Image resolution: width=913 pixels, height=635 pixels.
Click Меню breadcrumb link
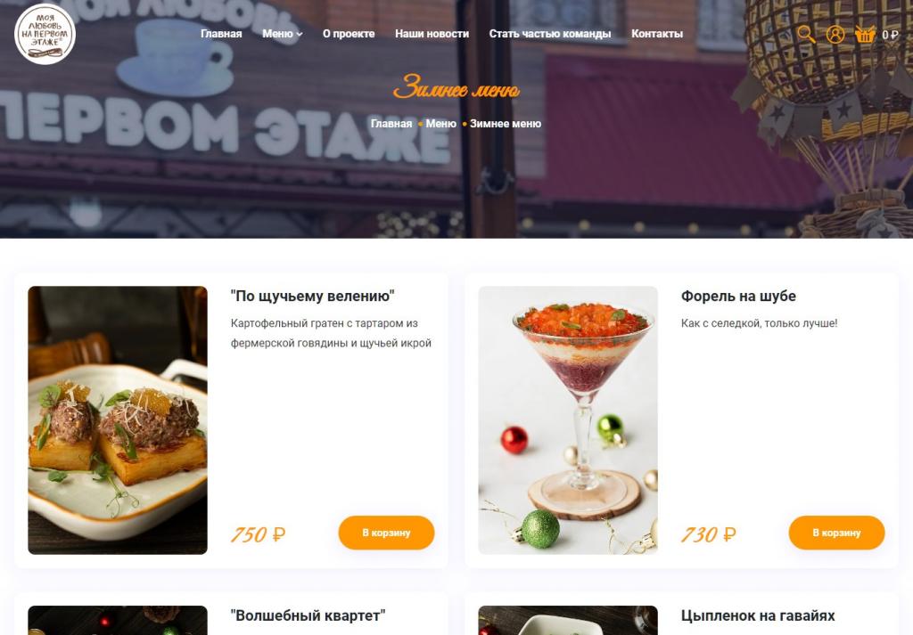point(440,124)
